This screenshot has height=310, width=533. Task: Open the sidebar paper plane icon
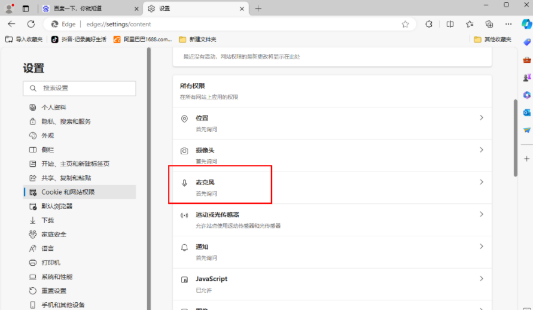[527, 130]
